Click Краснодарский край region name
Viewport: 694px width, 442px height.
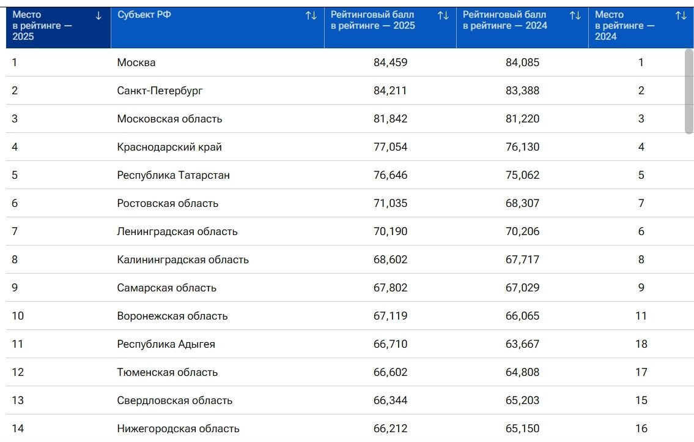pos(169,147)
